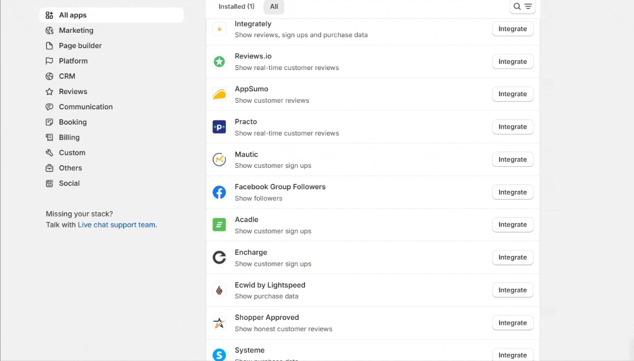Switch to the Installed (1) tab
Image resolution: width=634 pixels, height=361 pixels.
pyautogui.click(x=237, y=7)
